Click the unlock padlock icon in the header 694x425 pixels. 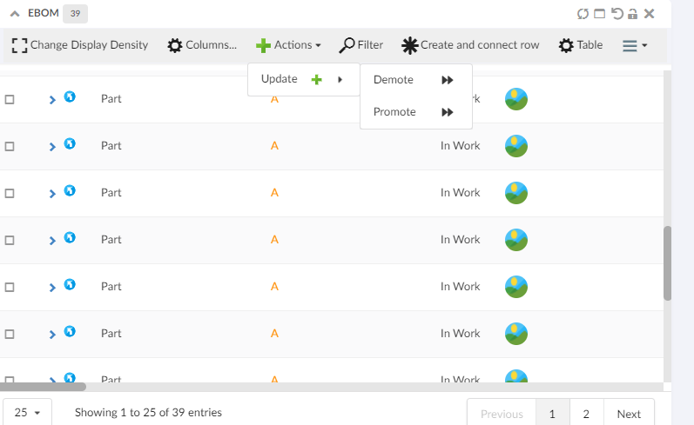coord(633,14)
